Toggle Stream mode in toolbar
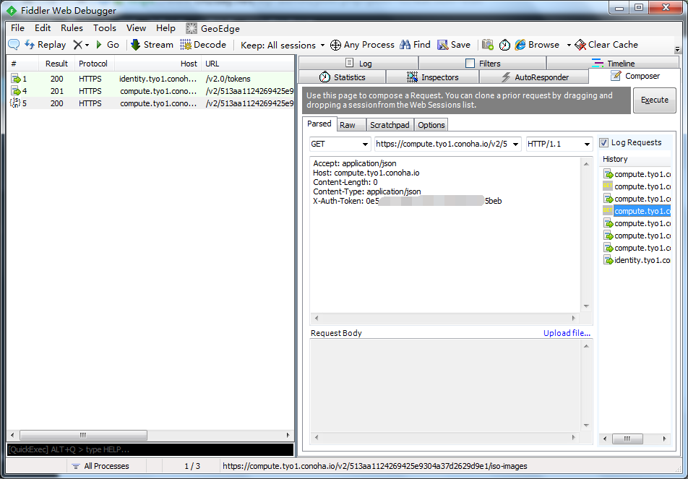The image size is (688, 479). tap(152, 45)
